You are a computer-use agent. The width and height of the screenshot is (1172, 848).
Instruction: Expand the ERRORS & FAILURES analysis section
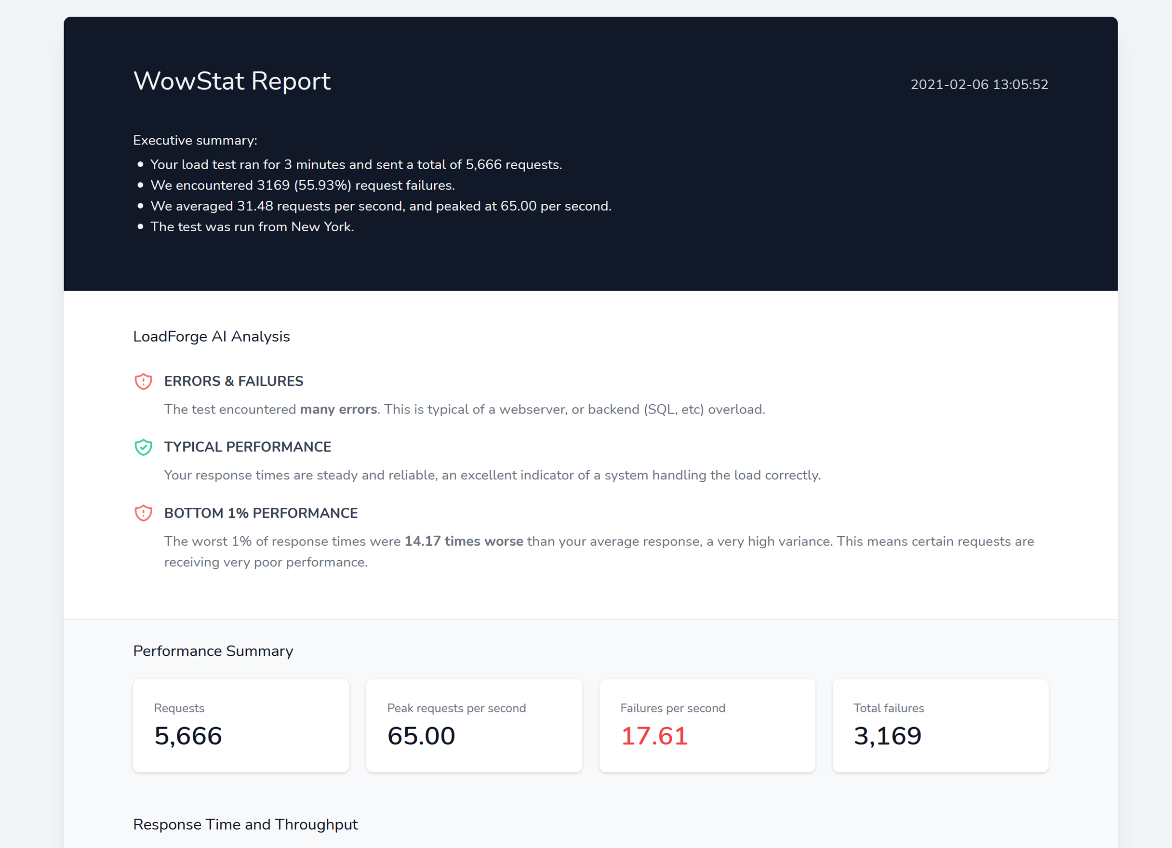point(234,382)
